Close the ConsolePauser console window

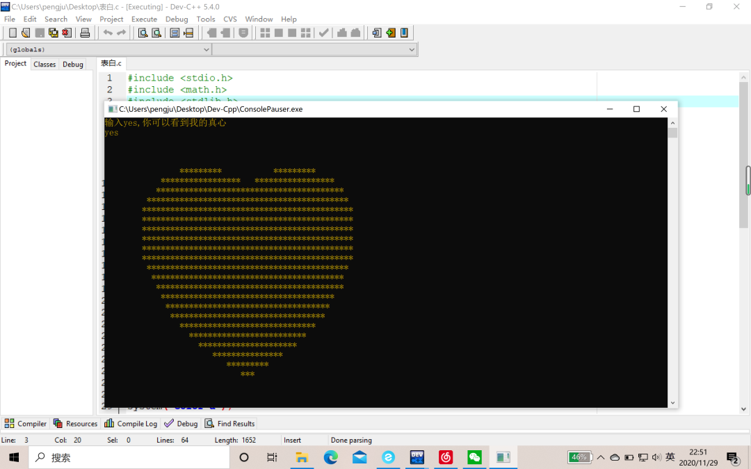664,109
